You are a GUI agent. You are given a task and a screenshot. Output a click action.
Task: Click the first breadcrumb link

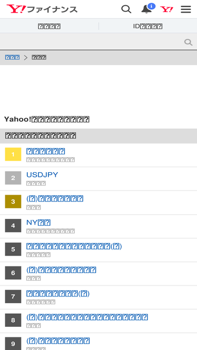[12, 57]
